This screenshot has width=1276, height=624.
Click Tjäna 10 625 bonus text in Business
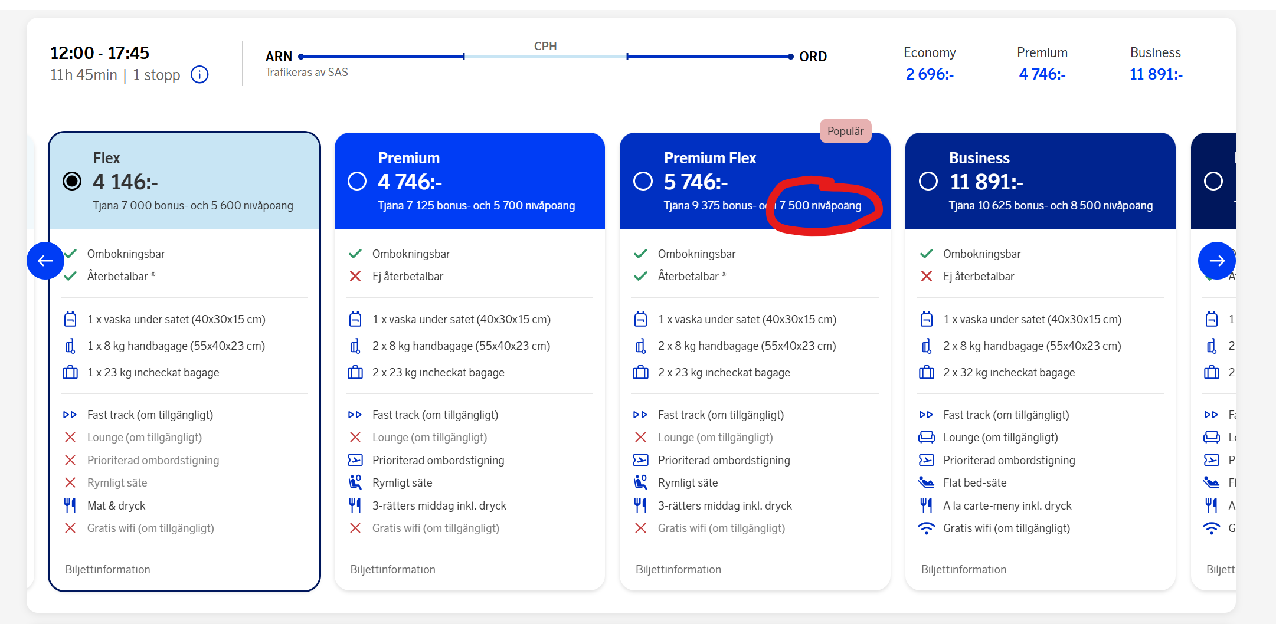[1051, 205]
